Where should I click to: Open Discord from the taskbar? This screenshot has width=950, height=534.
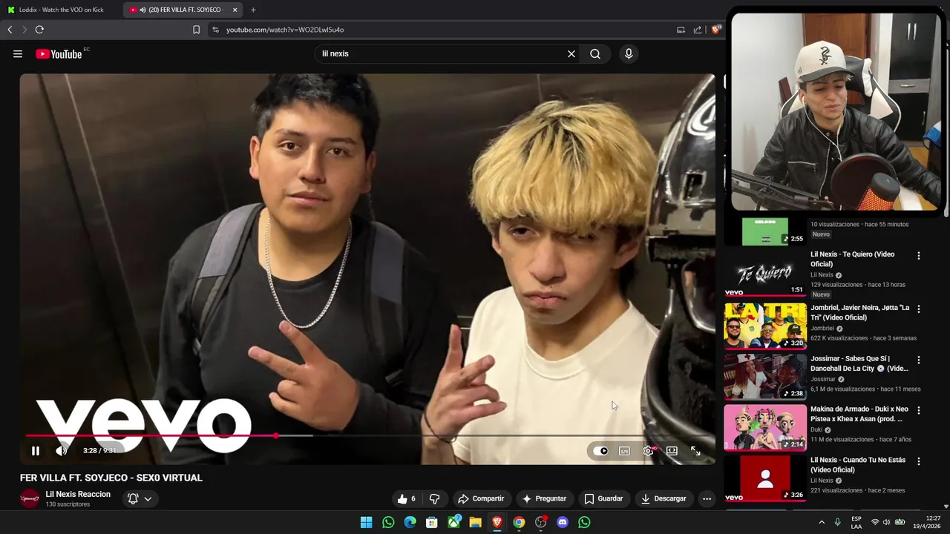[563, 523]
